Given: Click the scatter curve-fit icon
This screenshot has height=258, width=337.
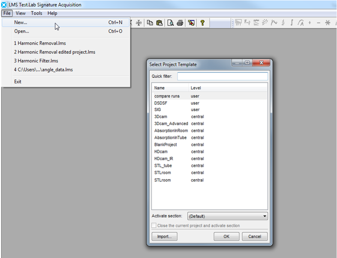Looking at the screenshot, I should click(265, 23).
